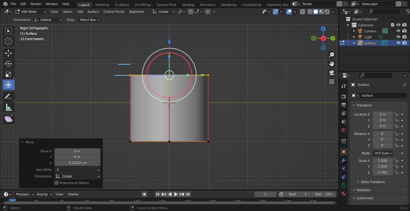Select the Extrude tool

[8, 119]
